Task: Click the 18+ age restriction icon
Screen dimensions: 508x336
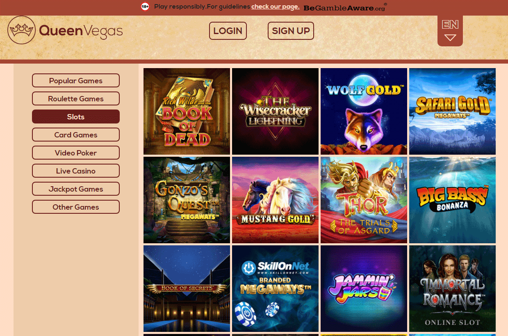Action: pyautogui.click(x=145, y=7)
